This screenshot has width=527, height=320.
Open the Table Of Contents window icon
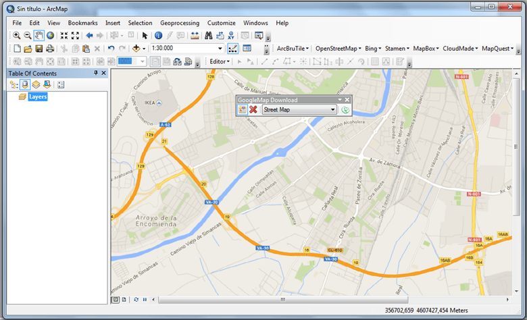coord(247,49)
